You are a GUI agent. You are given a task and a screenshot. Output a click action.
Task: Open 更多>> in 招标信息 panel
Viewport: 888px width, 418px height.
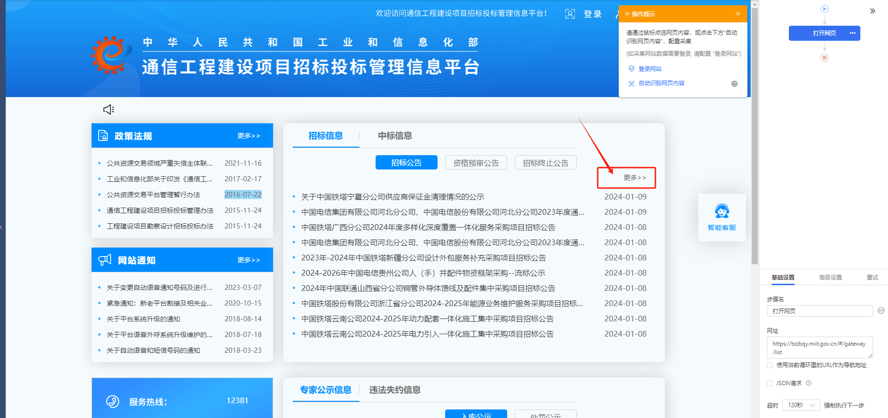tap(635, 178)
